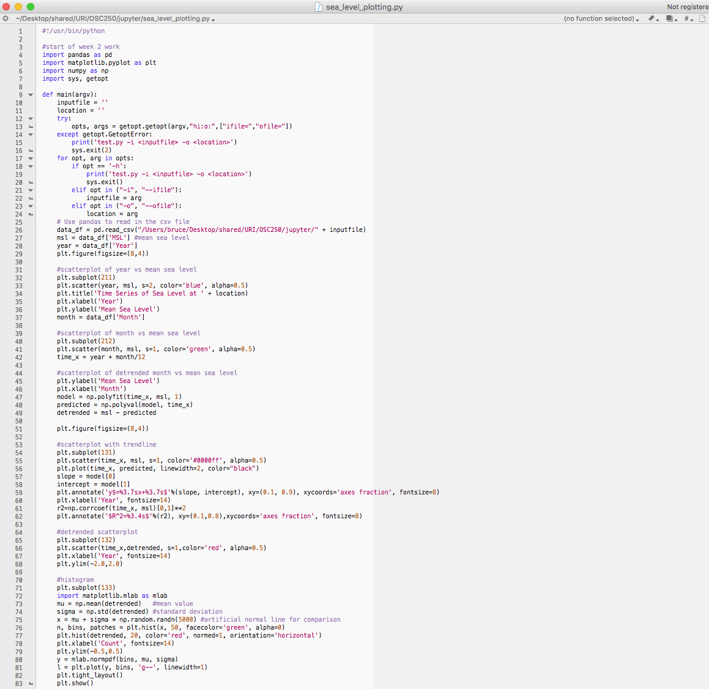Click on the 'import pandas as pd' line
This screenshot has width=709, height=689.
77,55
